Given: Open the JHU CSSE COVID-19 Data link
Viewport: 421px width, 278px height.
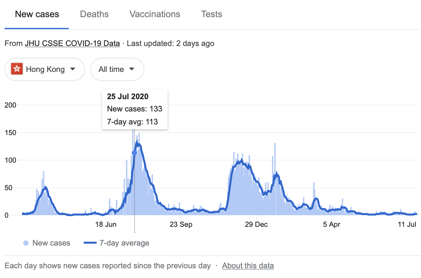Looking at the screenshot, I should tap(72, 43).
